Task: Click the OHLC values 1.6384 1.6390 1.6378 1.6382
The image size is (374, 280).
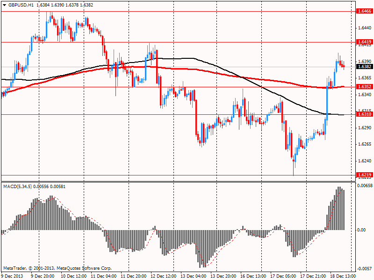Action: coord(65,5)
